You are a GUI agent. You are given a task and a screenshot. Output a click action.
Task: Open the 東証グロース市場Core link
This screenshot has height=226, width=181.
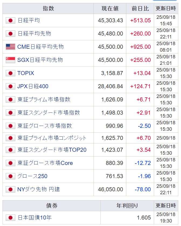pos(45,163)
